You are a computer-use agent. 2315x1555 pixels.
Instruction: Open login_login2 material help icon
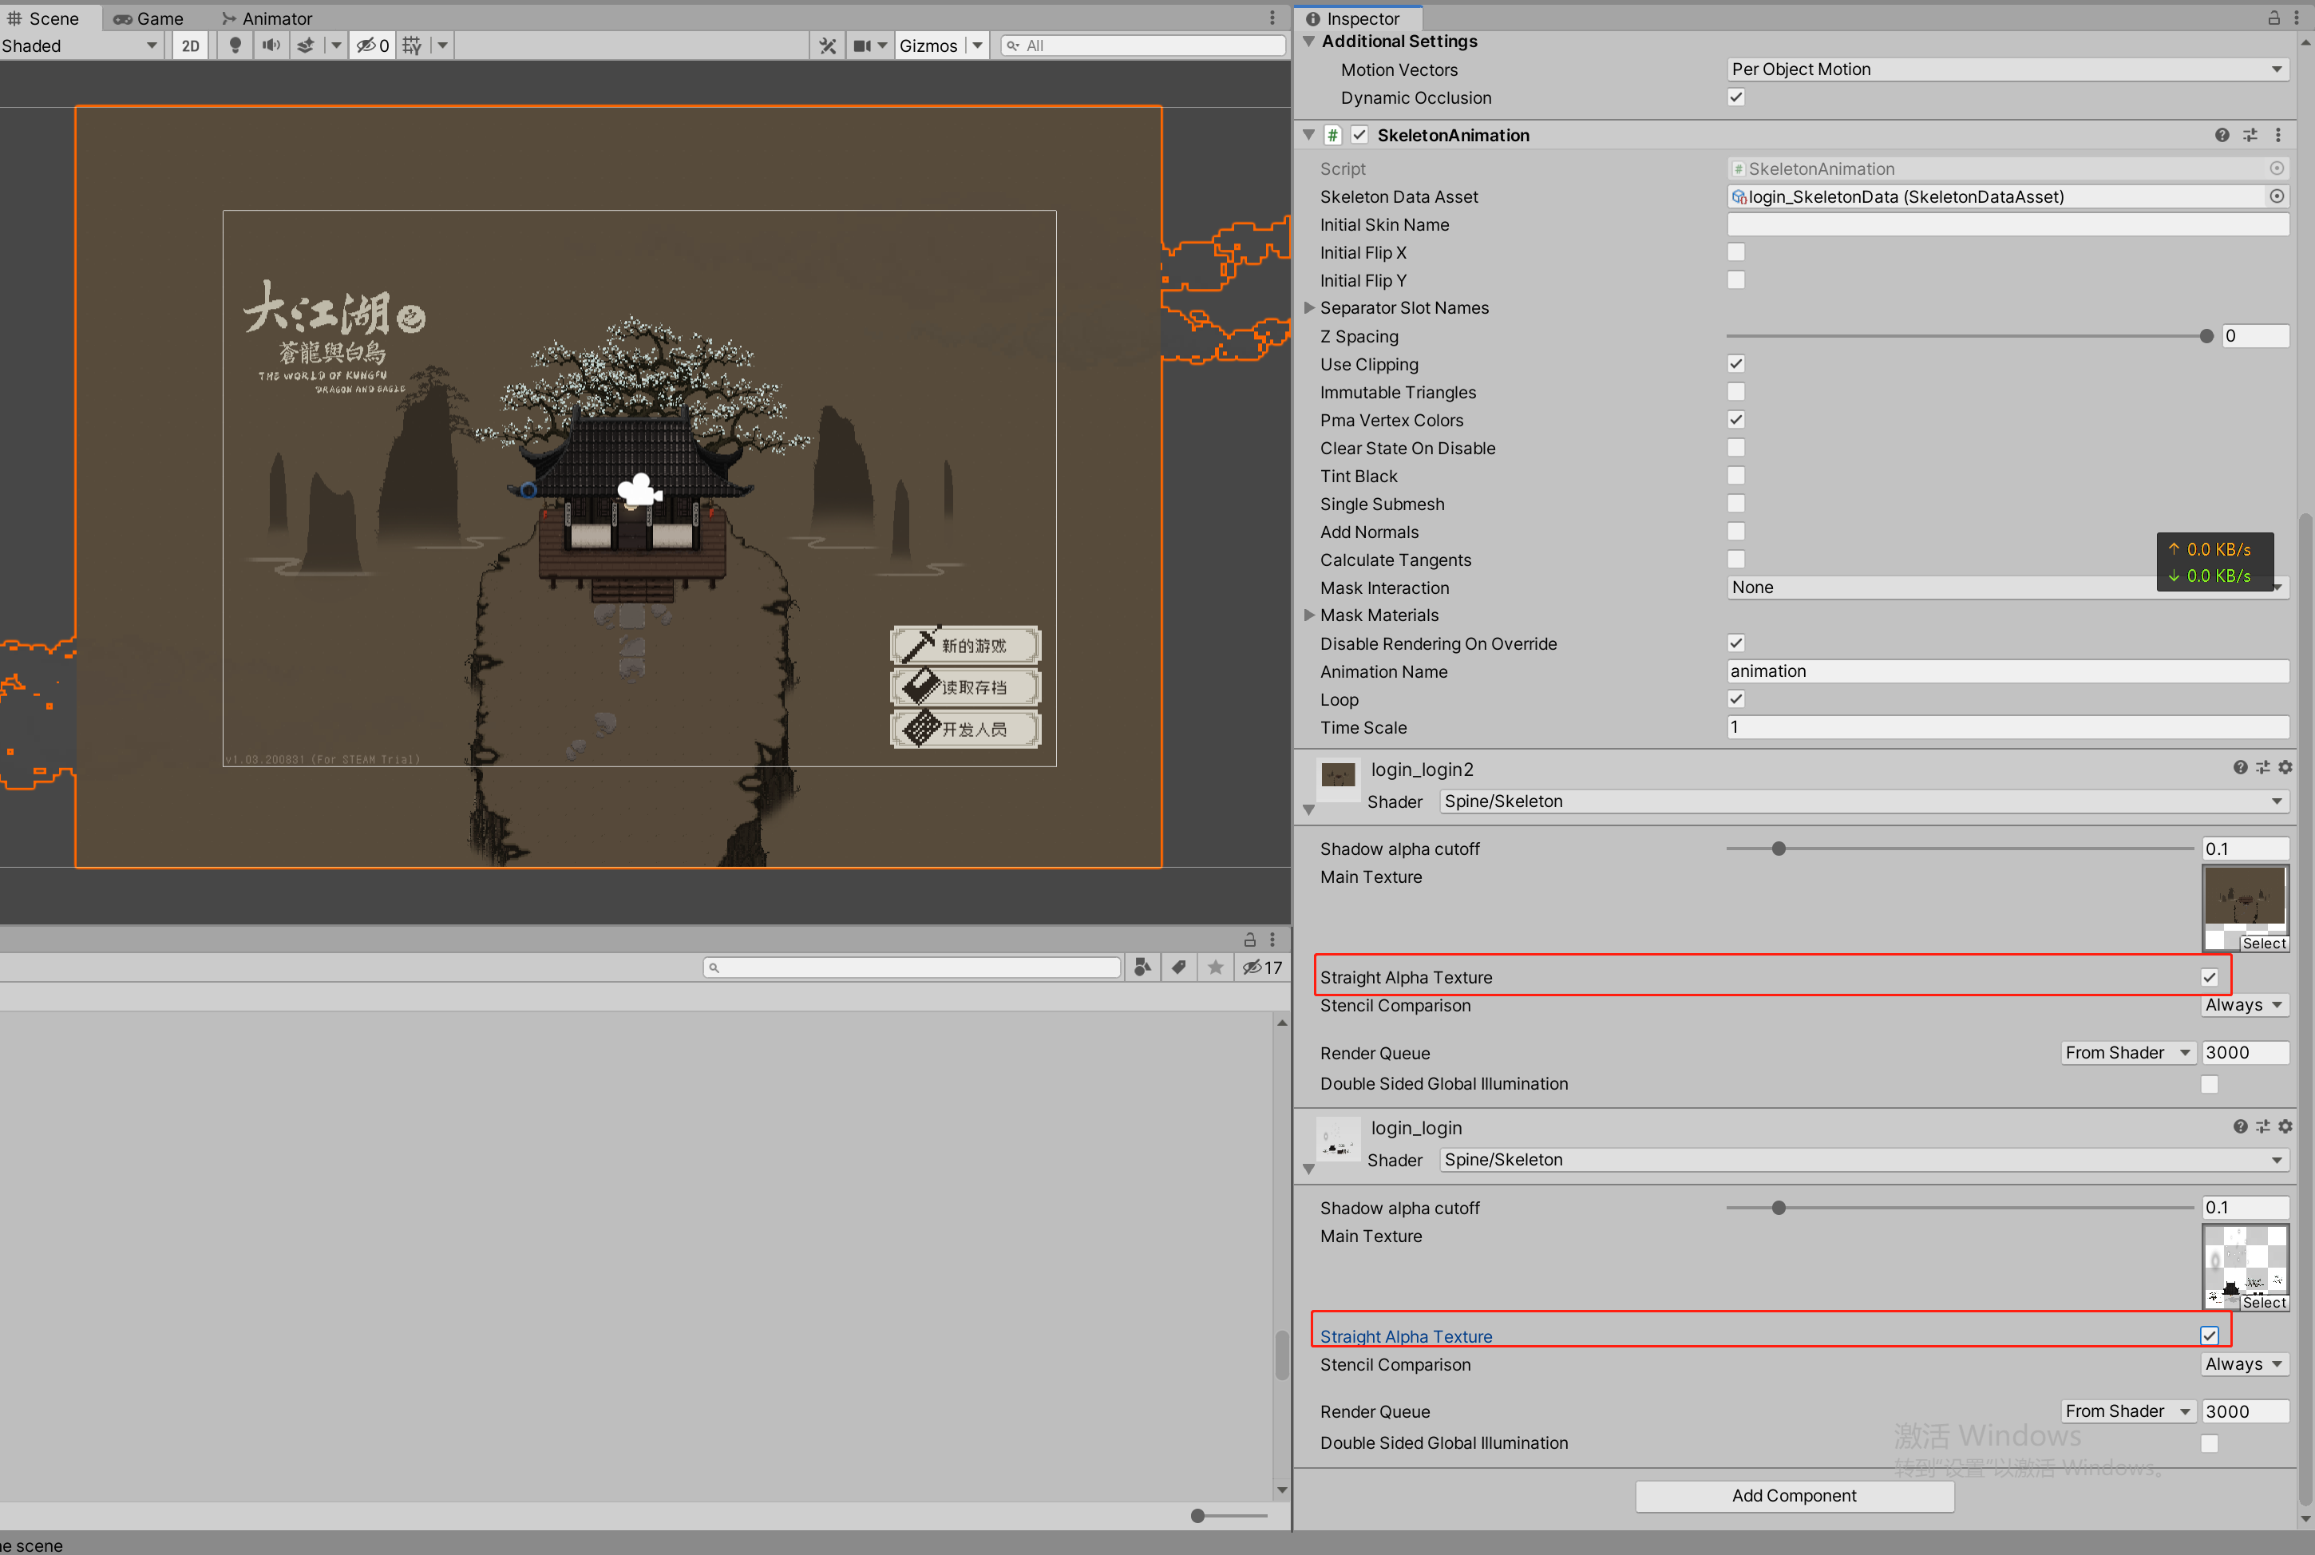coord(2240,768)
